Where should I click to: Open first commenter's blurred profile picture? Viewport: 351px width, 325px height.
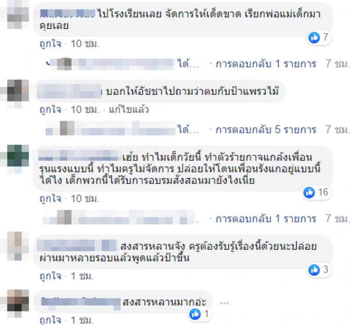pos(18,15)
